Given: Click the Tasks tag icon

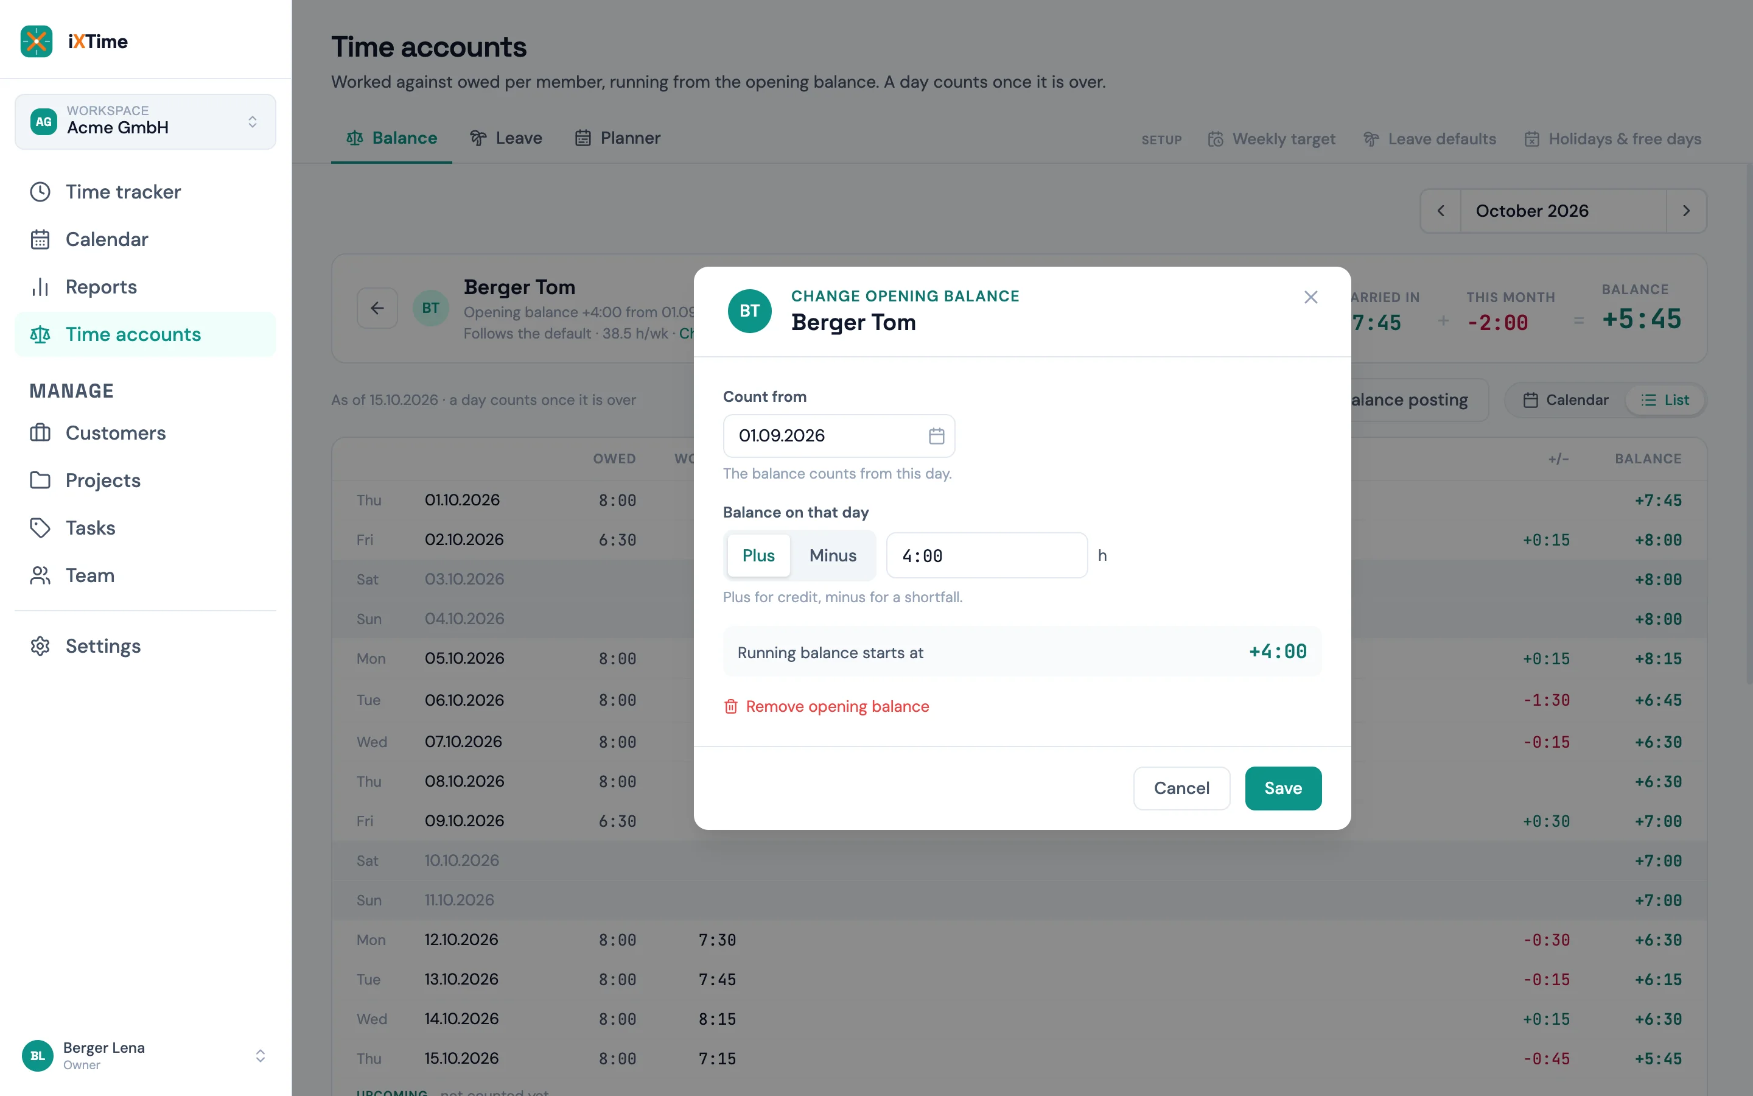Looking at the screenshot, I should tap(40, 528).
